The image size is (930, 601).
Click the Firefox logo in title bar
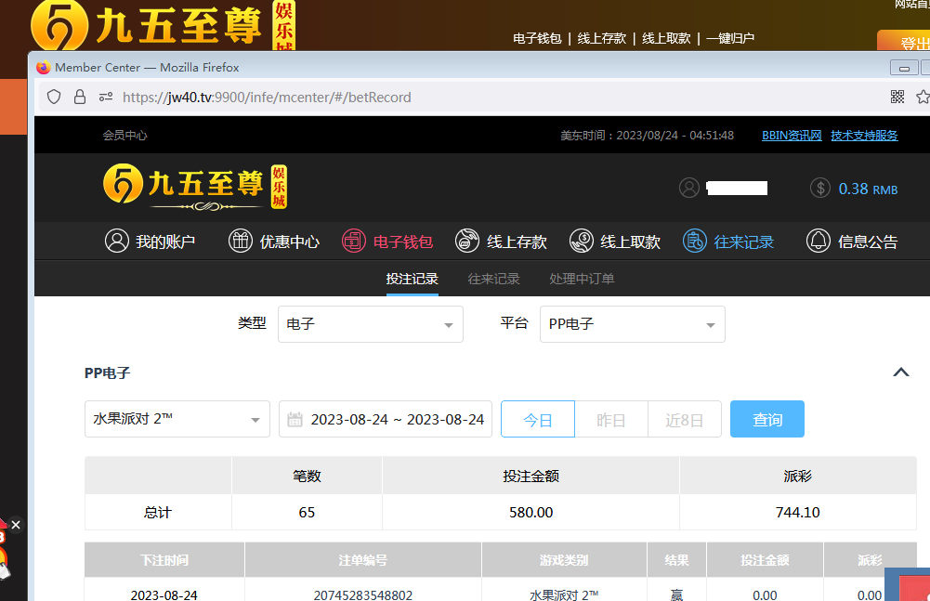[44, 67]
